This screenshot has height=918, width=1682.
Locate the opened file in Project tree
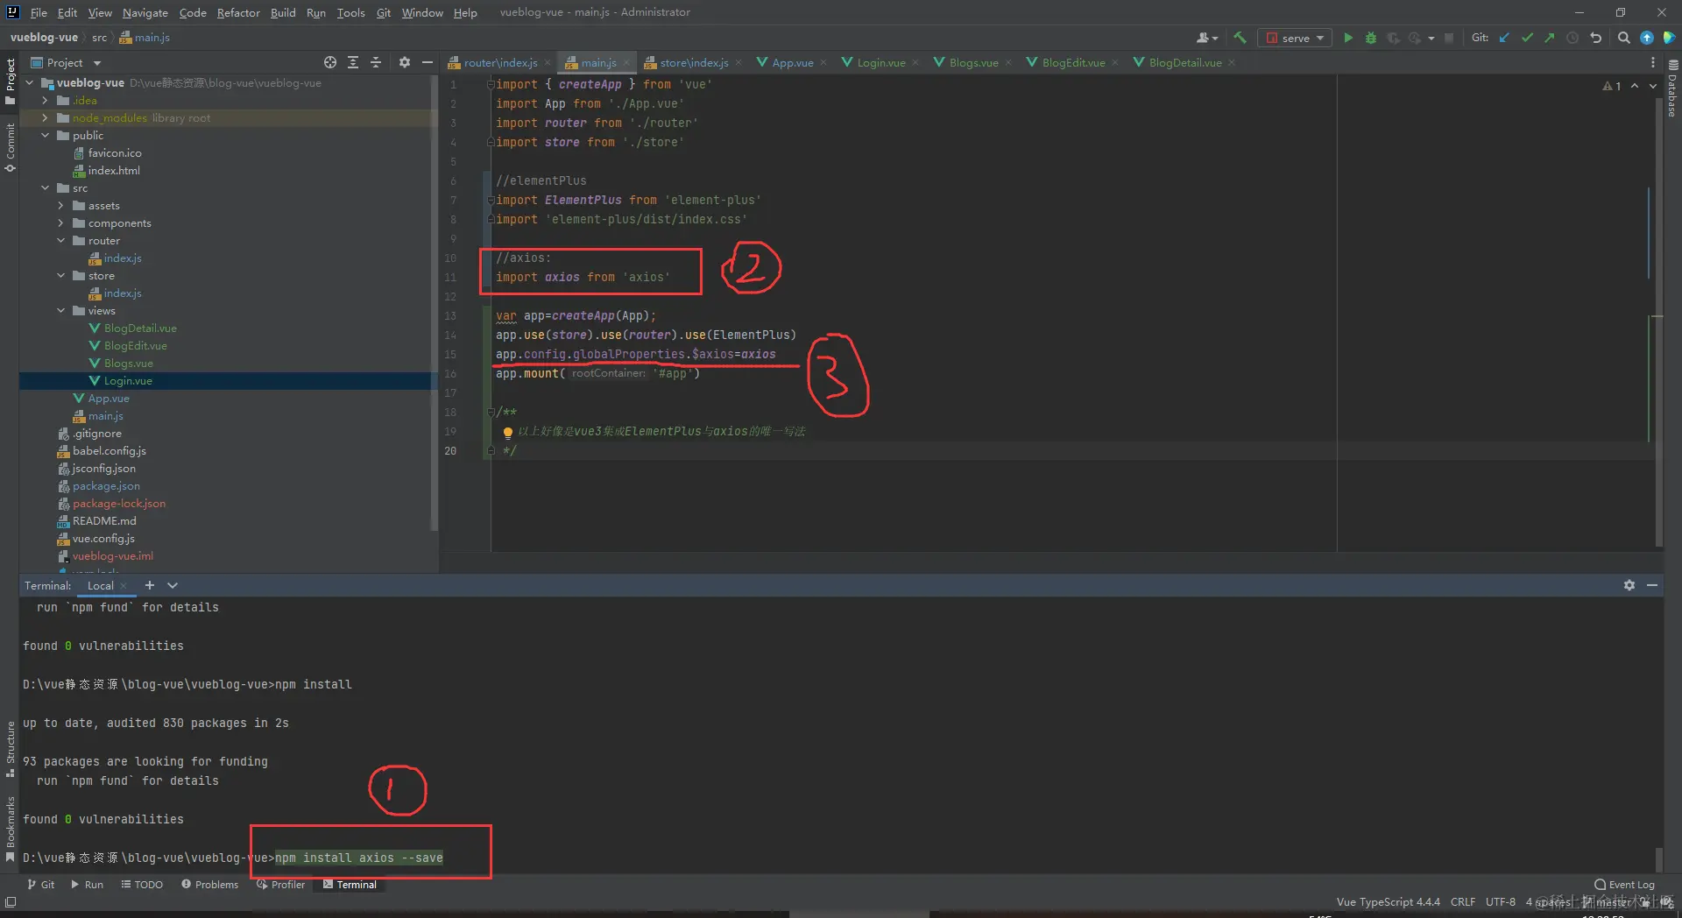[330, 62]
